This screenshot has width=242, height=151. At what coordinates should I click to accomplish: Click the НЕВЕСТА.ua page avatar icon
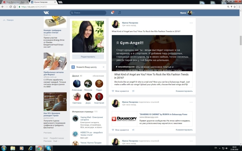[75, 134]
